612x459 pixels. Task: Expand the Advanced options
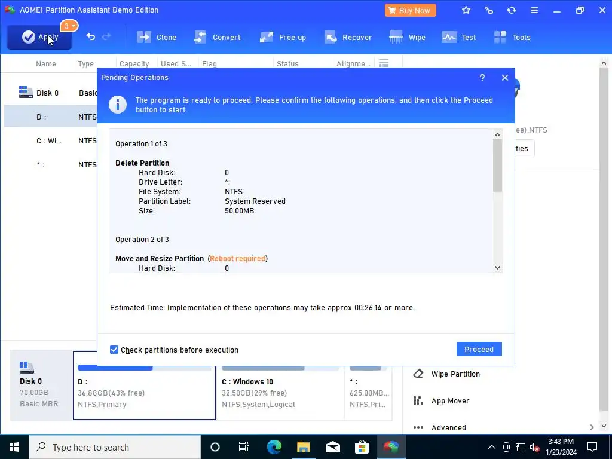point(503,427)
